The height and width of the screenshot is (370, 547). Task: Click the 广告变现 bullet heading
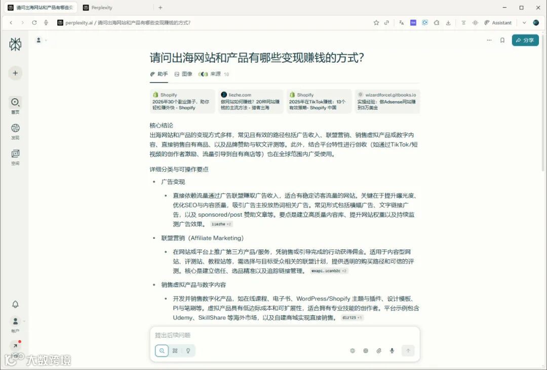(173, 182)
